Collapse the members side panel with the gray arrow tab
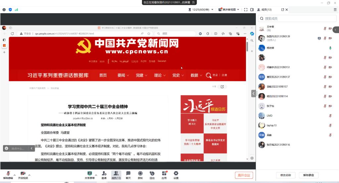The width and height of the screenshot is (339, 183). click(253, 93)
